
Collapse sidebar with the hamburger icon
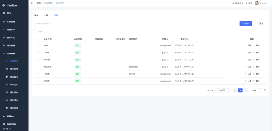pos(32,3)
